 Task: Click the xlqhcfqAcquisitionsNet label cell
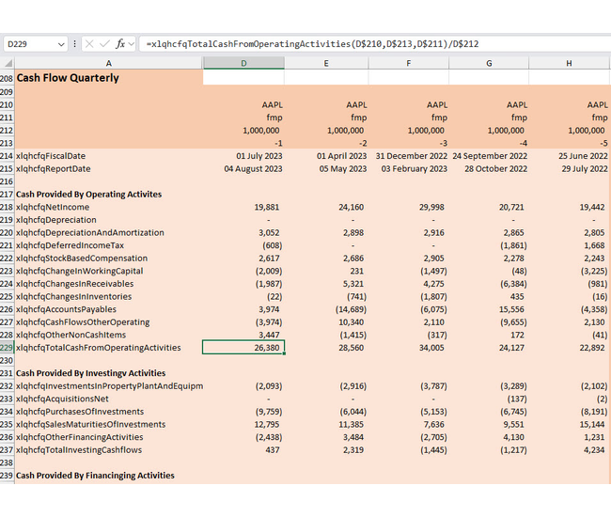(109, 399)
